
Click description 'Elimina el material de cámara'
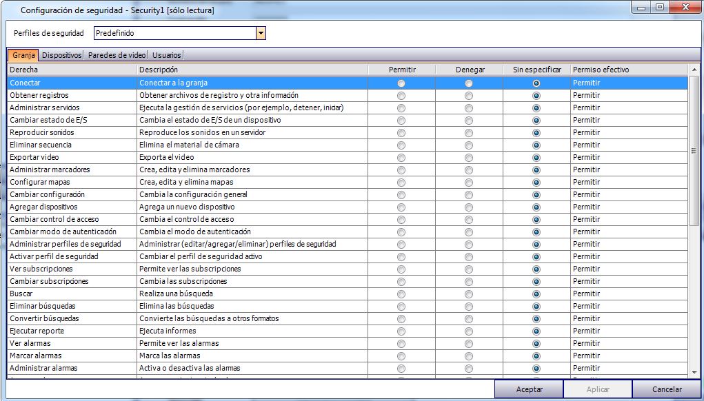tap(189, 145)
